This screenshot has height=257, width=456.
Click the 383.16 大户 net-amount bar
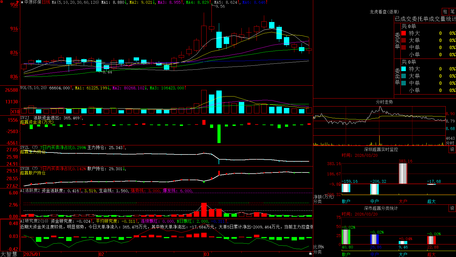pyautogui.click(x=403, y=173)
